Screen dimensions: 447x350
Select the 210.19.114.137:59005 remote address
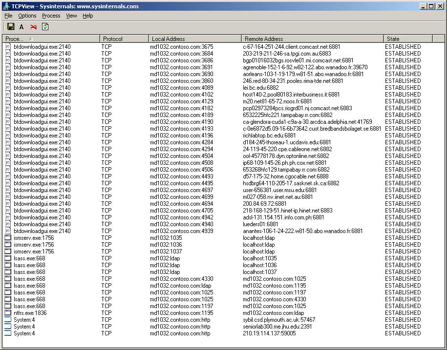(269, 333)
